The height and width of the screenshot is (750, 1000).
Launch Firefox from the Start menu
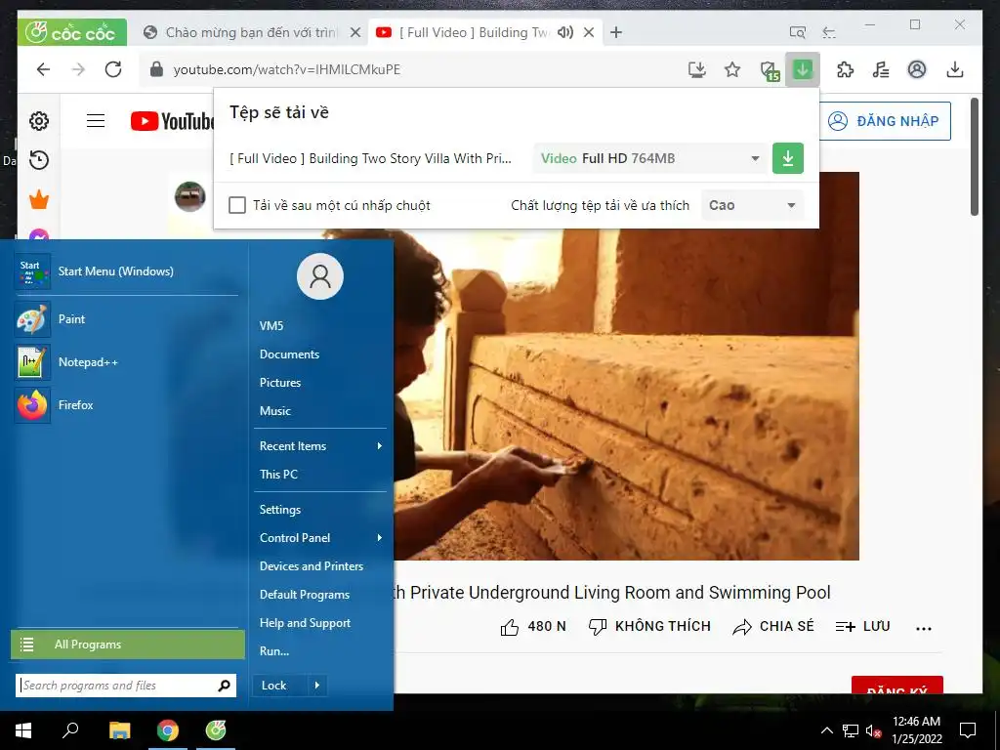click(x=126, y=405)
